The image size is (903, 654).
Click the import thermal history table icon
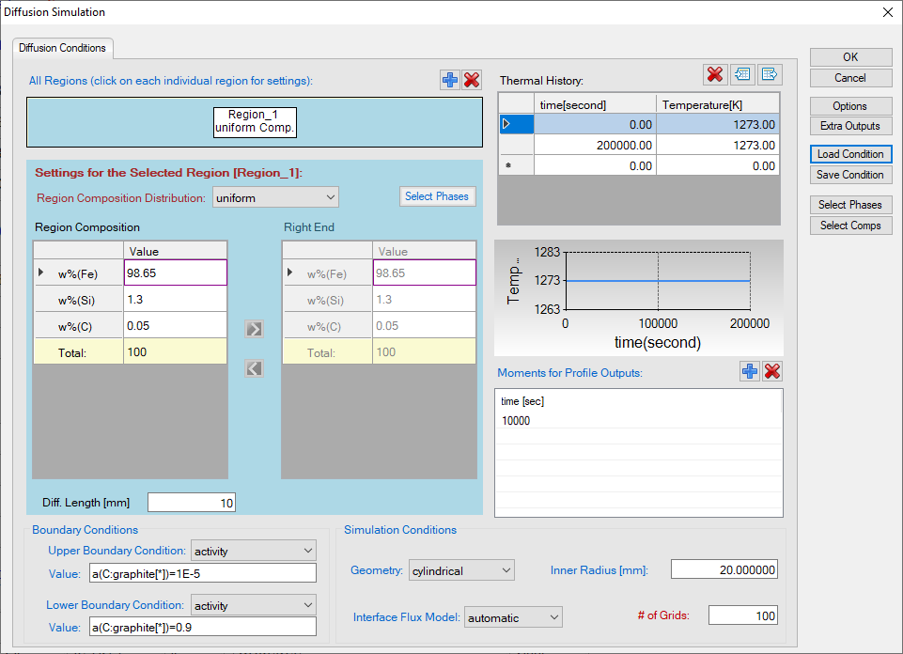click(x=742, y=74)
